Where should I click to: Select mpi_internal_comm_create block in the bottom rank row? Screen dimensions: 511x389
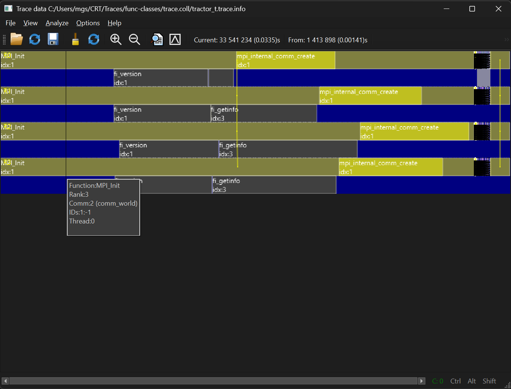coord(391,167)
